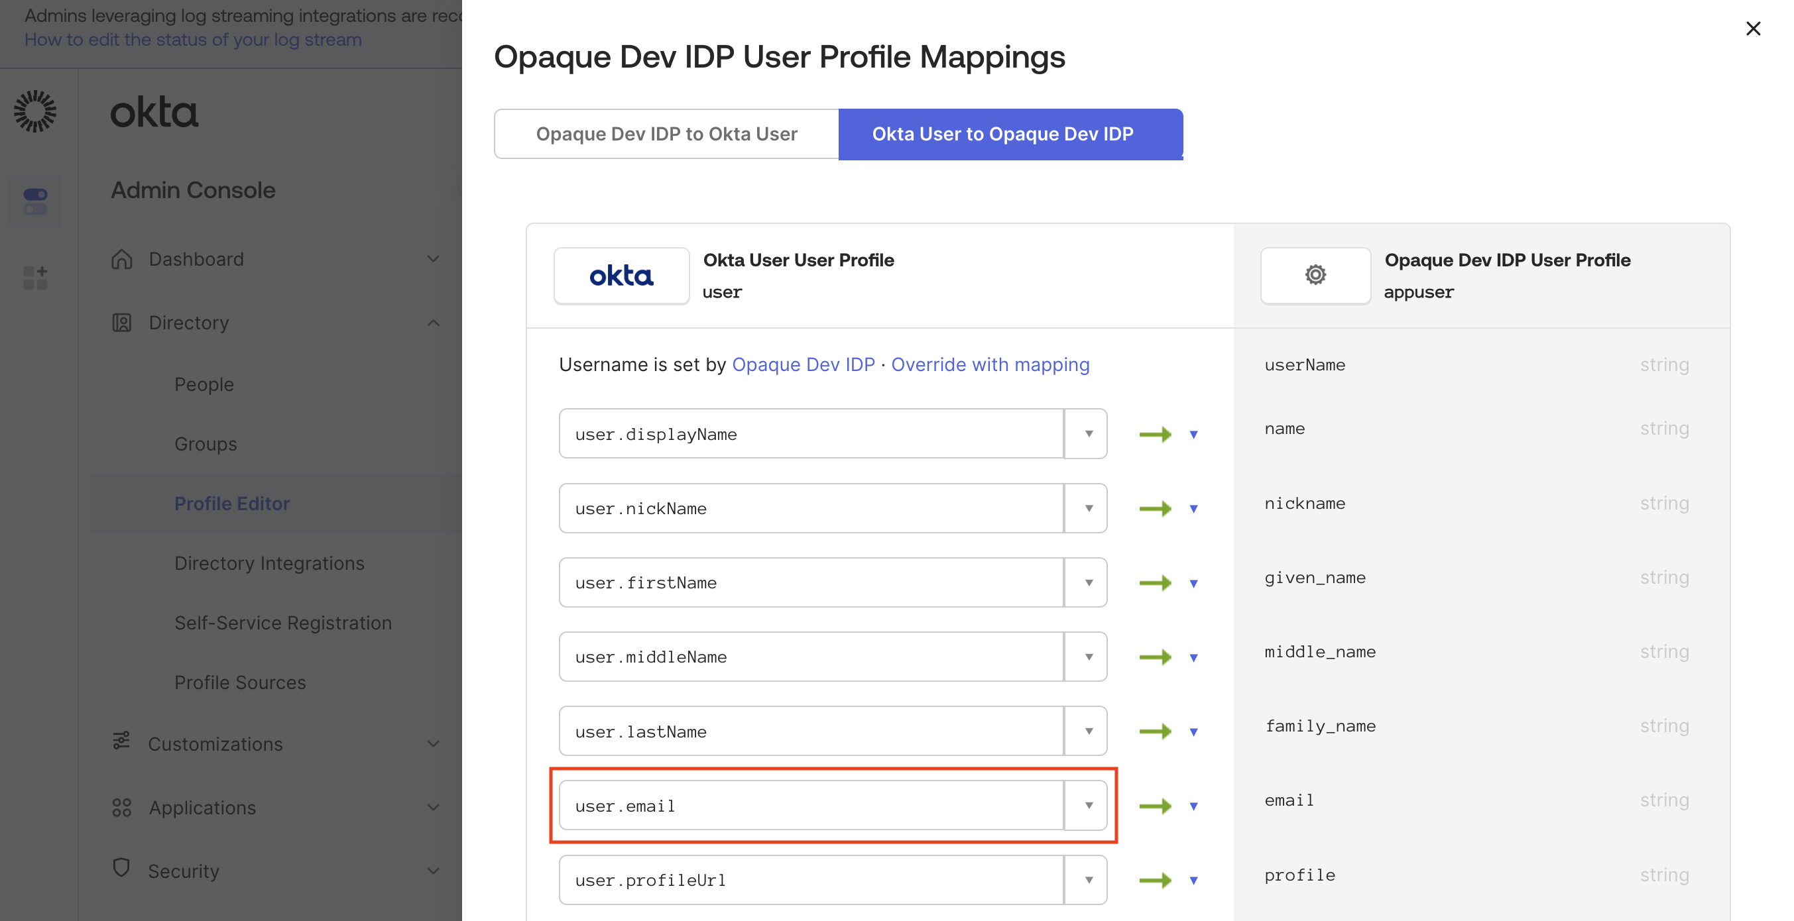Open the apply-mapping options arrow for family_name
Viewport: 1794px width, 921px height.
coord(1193,732)
